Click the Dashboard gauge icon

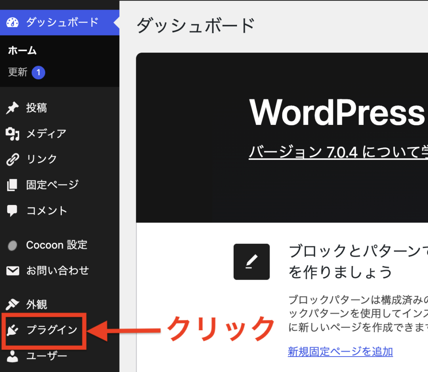[x=12, y=23]
